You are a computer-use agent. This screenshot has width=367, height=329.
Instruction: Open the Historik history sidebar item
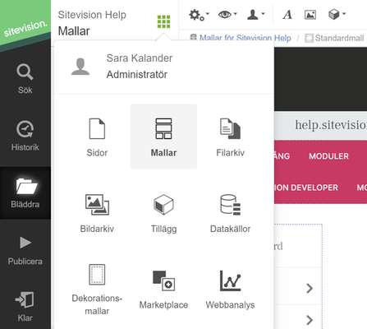pos(25,136)
